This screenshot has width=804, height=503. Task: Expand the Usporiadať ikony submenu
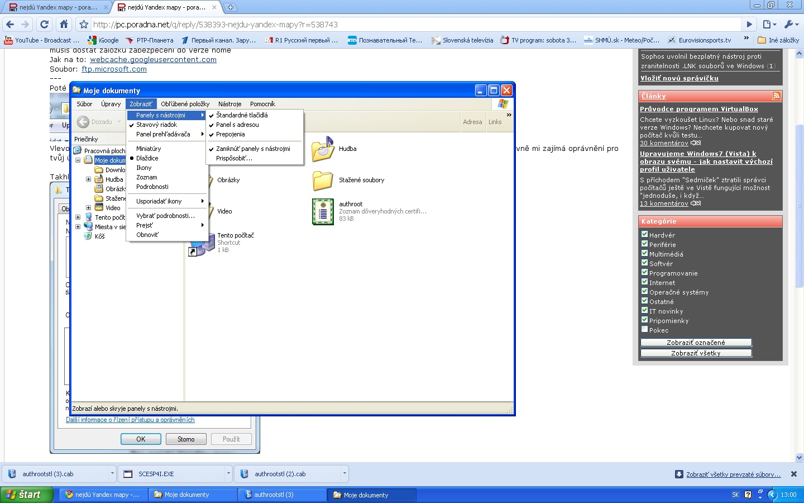(x=167, y=201)
